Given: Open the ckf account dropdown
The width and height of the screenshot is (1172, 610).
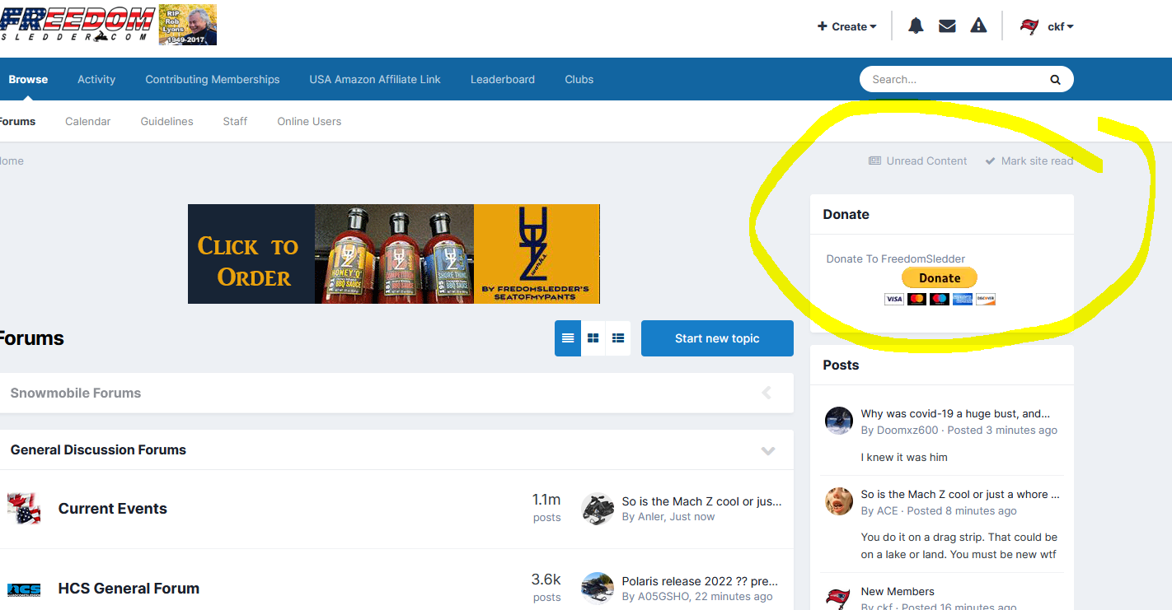Looking at the screenshot, I should point(1061,26).
